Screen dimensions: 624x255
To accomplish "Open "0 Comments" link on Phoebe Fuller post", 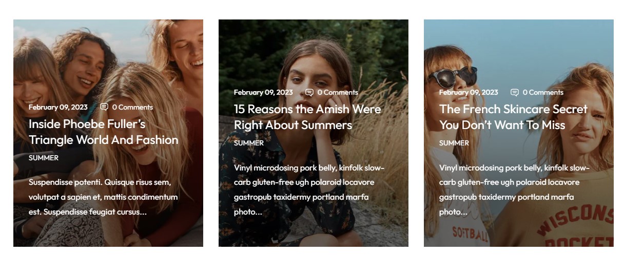I will (x=132, y=107).
